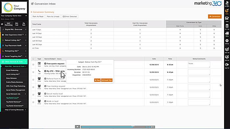Click the notes field for Walk-in lead row
230x129 pixels.
tap(199, 102)
